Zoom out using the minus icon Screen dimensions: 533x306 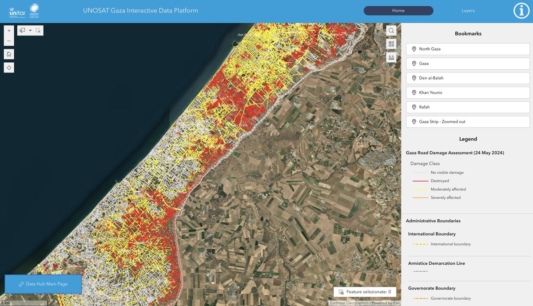(x=8, y=40)
